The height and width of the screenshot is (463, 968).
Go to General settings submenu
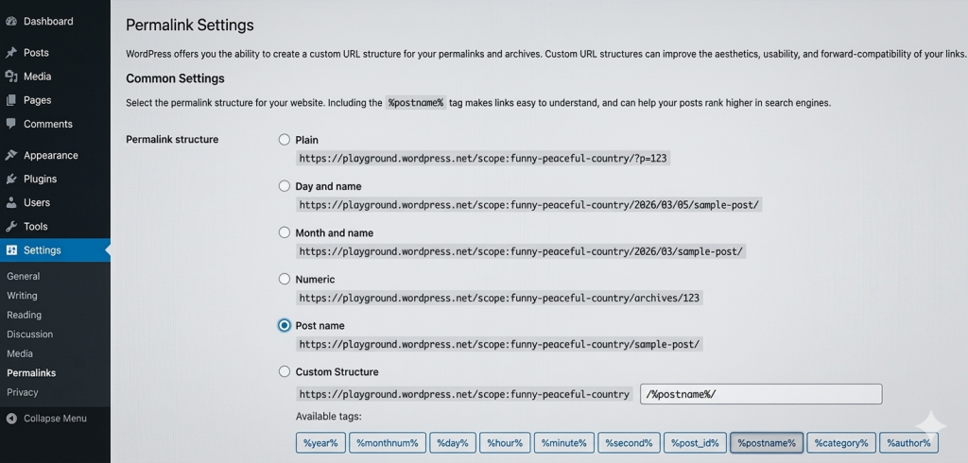tap(24, 276)
